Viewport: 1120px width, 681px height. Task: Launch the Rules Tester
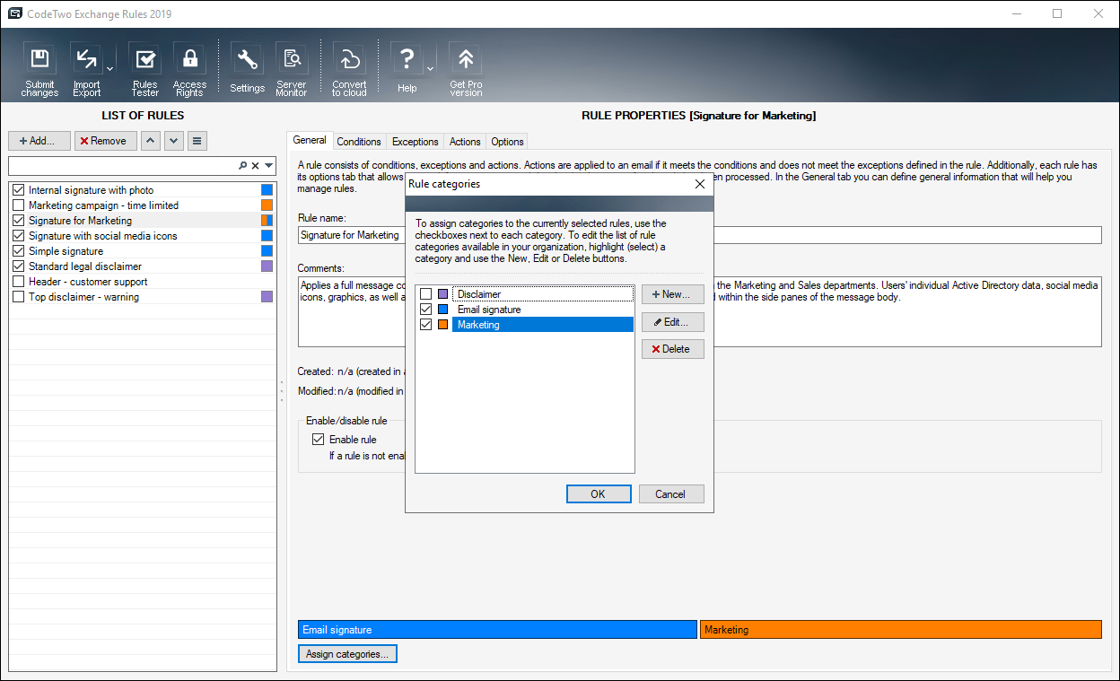(x=144, y=69)
